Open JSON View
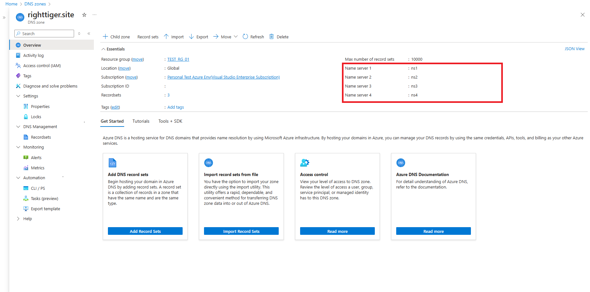The image size is (590, 292). click(574, 49)
